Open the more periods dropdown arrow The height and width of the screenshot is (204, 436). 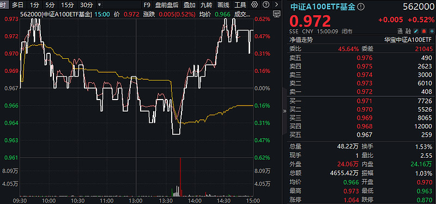[x=100, y=5]
